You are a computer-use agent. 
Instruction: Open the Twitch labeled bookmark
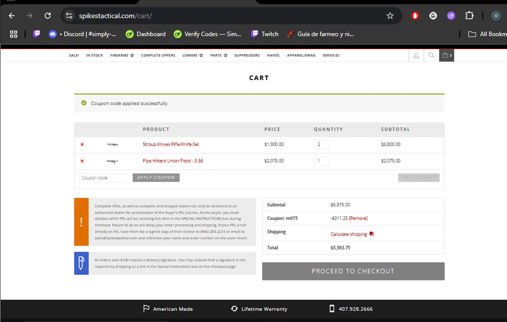[x=265, y=34]
